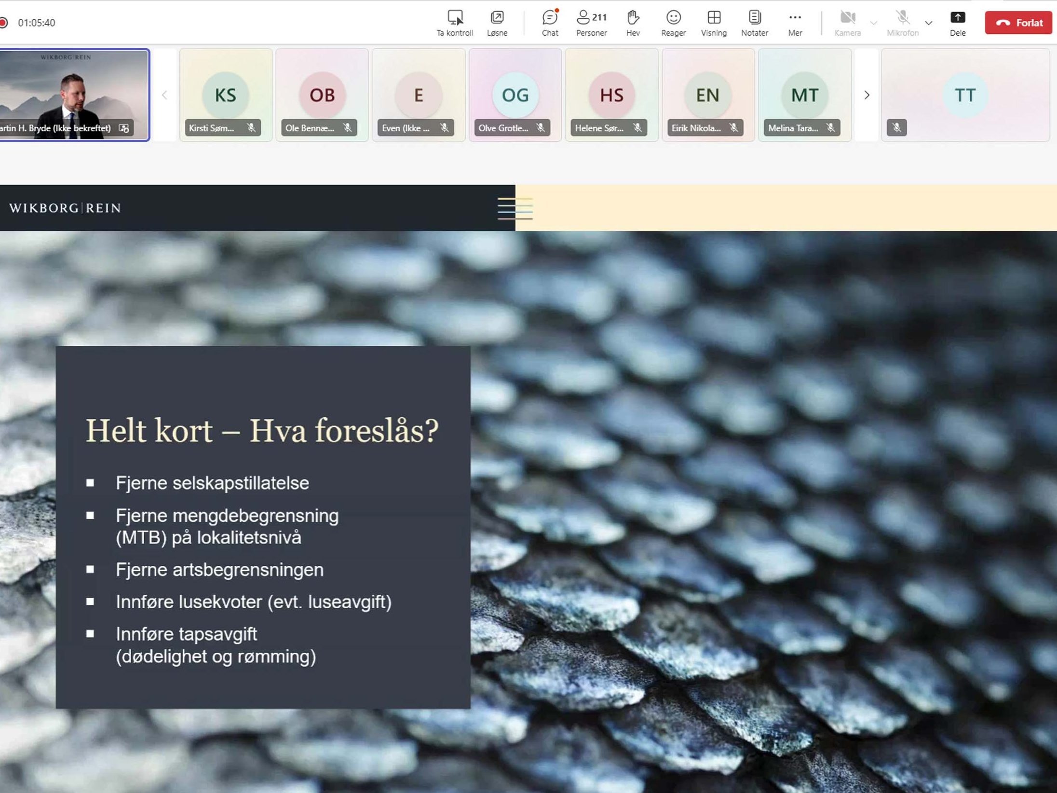Expand camera options dropdown arrow
This screenshot has width=1057, height=793.
pos(873,23)
